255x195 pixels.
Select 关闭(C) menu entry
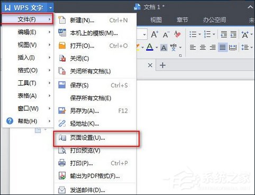[95, 59]
